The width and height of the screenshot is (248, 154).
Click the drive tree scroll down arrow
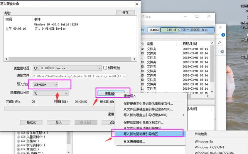pyautogui.click(x=69, y=152)
